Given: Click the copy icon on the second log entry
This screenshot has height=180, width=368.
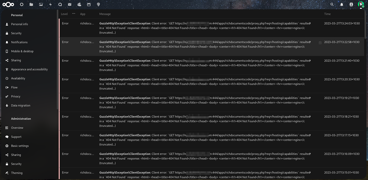Looking at the screenshot, I should [x=320, y=42].
